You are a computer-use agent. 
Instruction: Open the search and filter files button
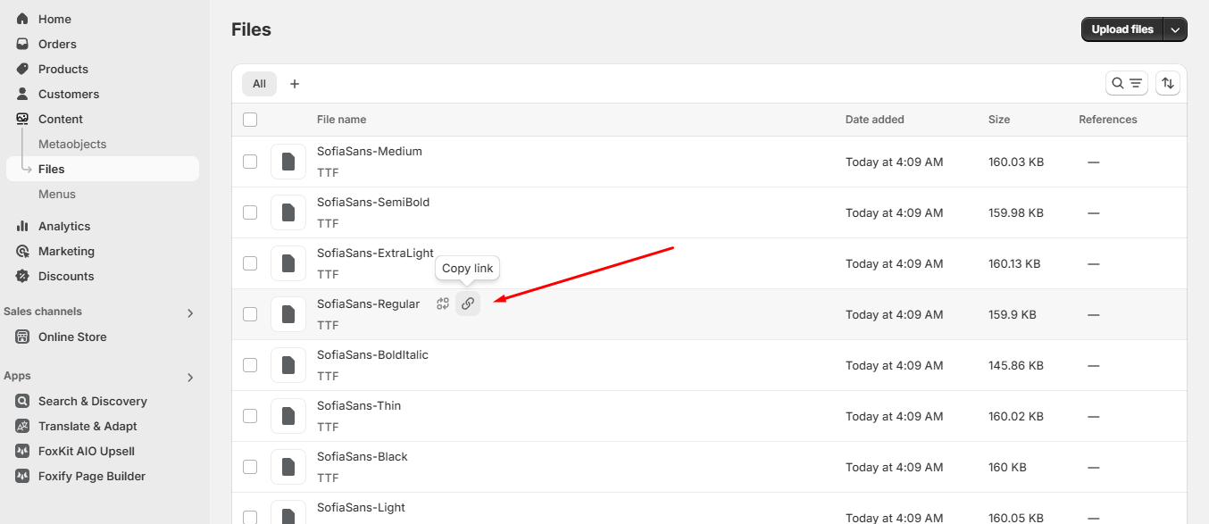click(1127, 83)
